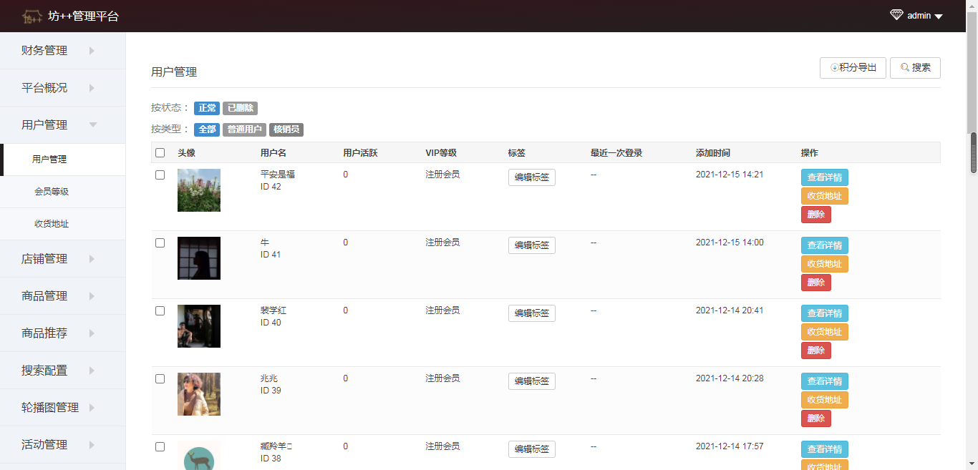Toggle the select-all checkbox in table header
The image size is (978, 470).
[x=160, y=152]
